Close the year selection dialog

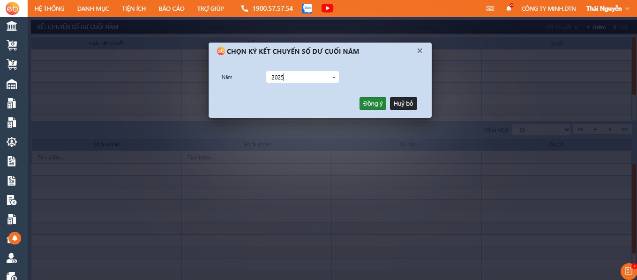(x=420, y=51)
